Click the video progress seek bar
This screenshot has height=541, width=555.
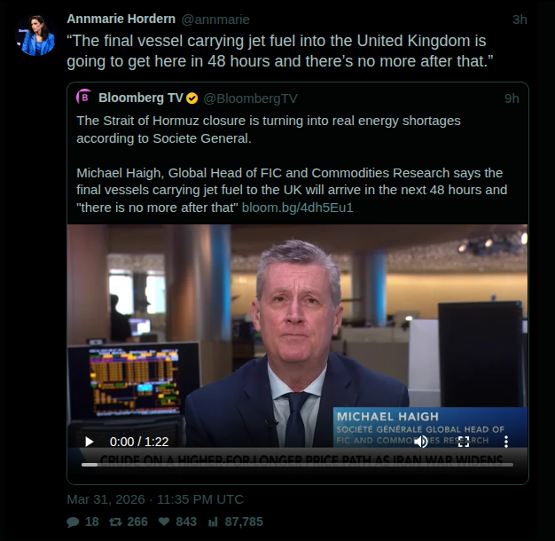297,465
